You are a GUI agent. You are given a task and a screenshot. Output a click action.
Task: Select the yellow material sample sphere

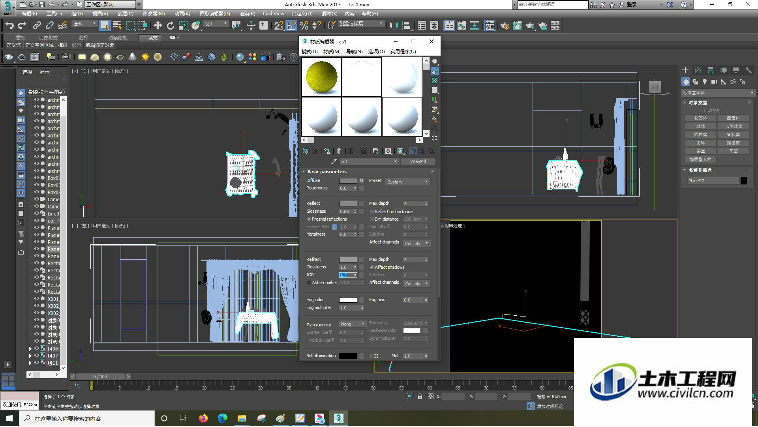322,77
